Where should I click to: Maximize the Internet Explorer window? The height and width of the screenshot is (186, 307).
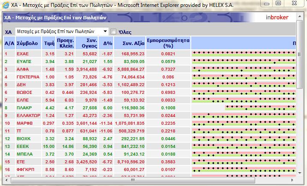(278, 3)
